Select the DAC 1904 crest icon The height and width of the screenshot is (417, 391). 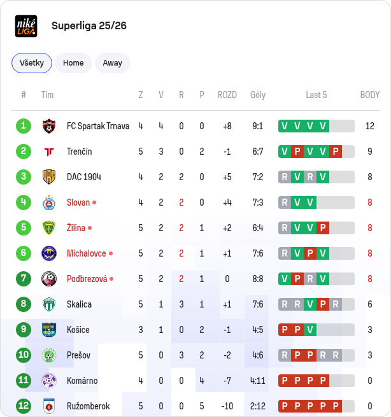click(49, 177)
